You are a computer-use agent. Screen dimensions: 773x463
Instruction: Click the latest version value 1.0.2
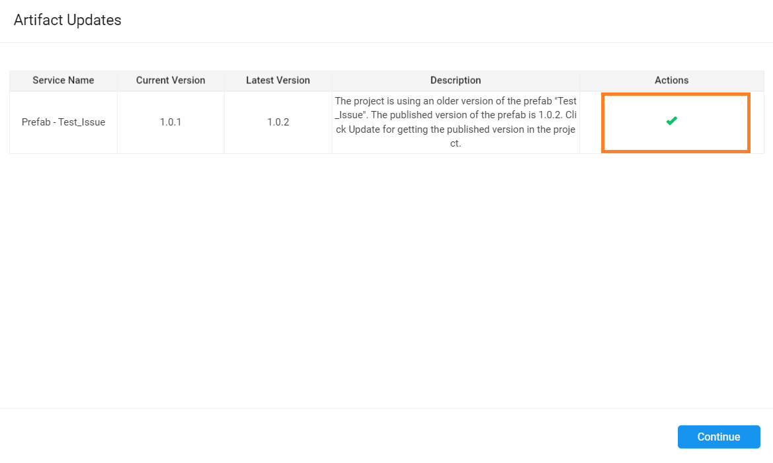click(x=277, y=122)
